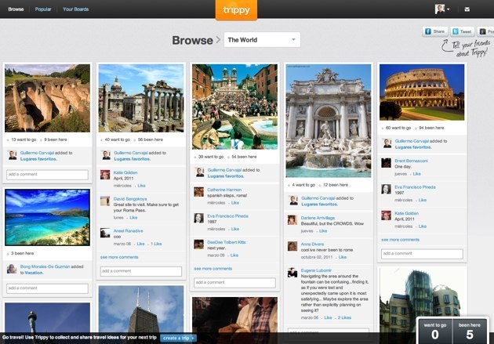
Task: Click the comment field under the Spanish Steps card
Action: [x=234, y=282]
